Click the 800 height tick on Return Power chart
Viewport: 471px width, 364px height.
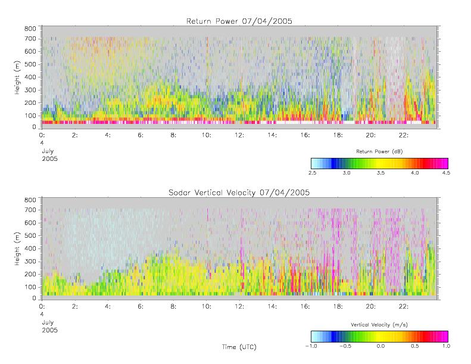pyautogui.click(x=30, y=29)
